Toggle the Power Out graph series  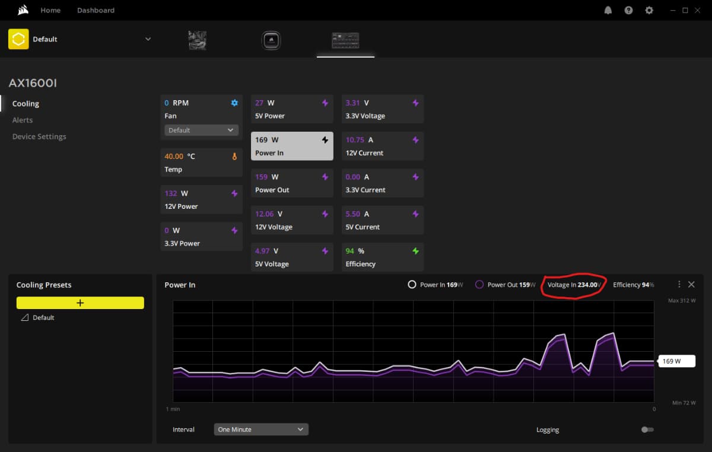click(x=479, y=285)
